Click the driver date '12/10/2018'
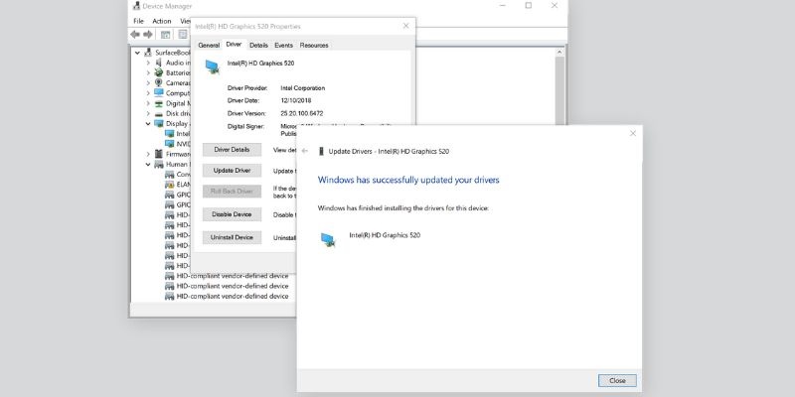 point(296,101)
